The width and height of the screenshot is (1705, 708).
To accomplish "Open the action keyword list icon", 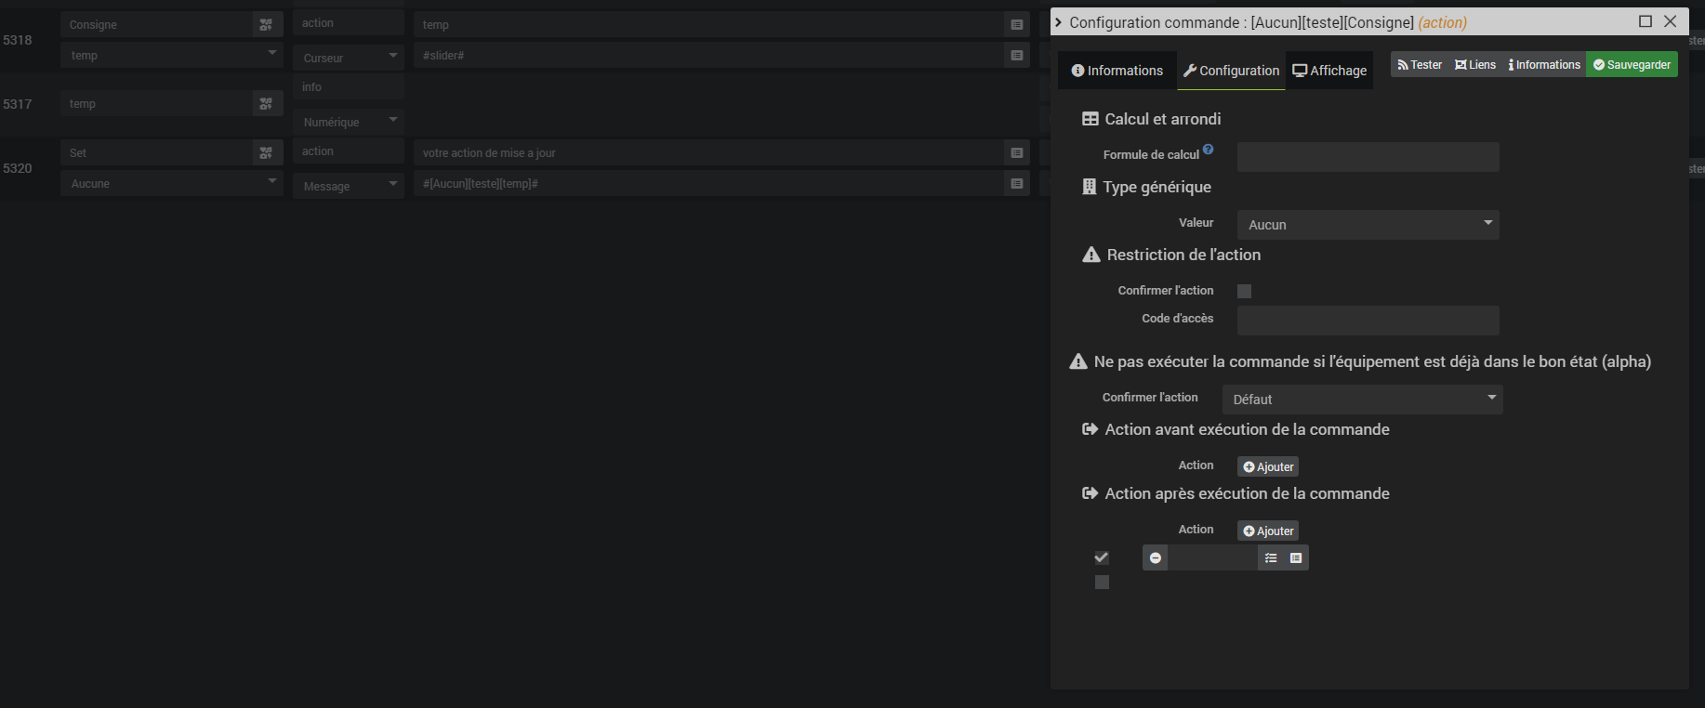I will (x=1271, y=558).
